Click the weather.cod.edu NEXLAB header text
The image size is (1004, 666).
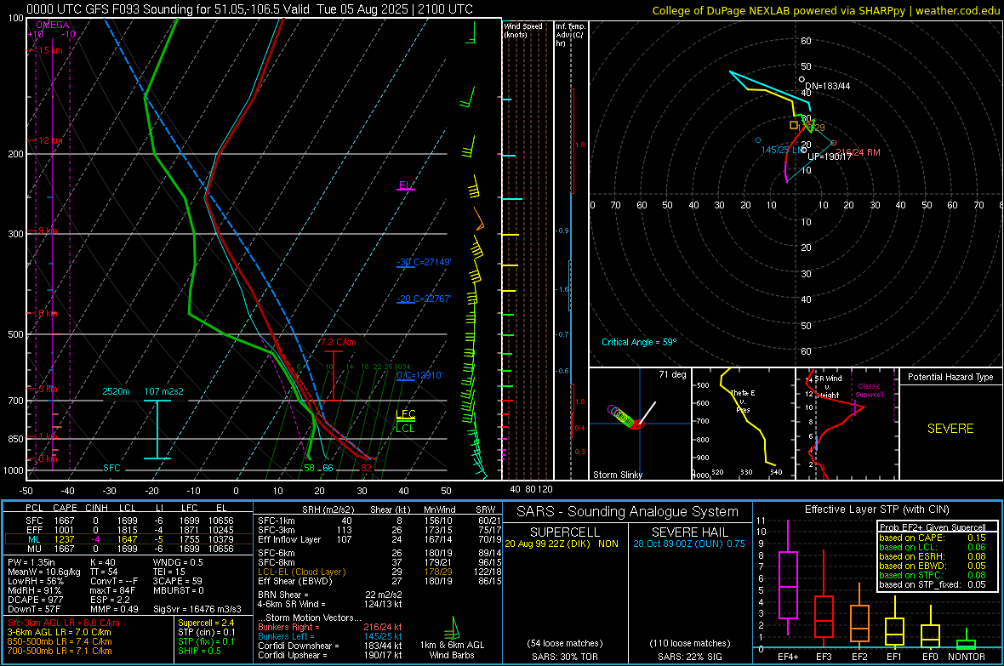pyautogui.click(x=826, y=10)
